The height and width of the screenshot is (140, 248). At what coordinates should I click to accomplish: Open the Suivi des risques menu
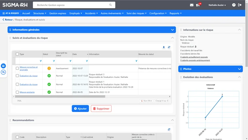click(136, 13)
